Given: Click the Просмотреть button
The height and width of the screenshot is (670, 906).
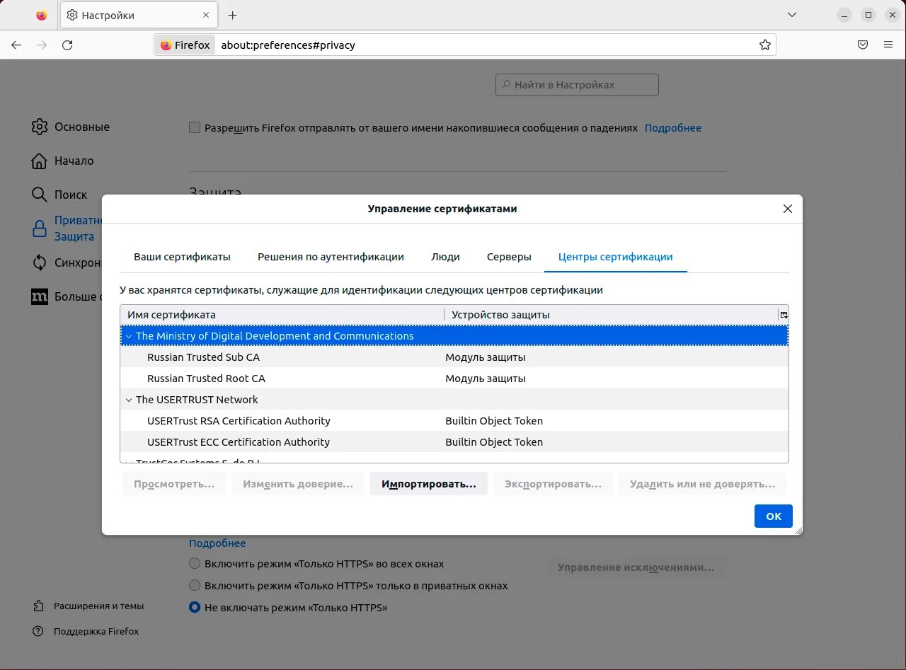Looking at the screenshot, I should 174,484.
